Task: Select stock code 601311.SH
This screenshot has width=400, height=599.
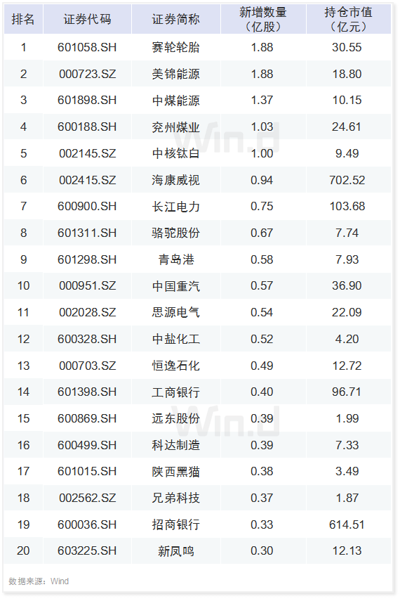Action: point(87,233)
